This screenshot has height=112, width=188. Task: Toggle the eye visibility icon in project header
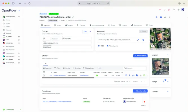[165, 17]
